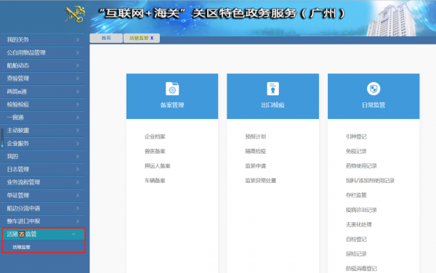Expand the 船舶动态 chevron

point(78,65)
